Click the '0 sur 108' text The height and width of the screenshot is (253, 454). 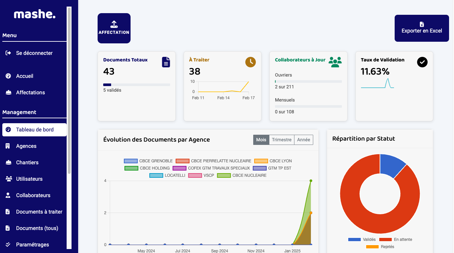pyautogui.click(x=284, y=112)
